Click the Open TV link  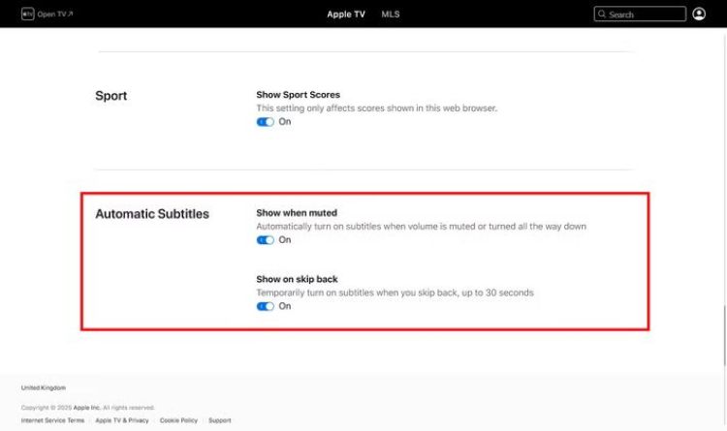coord(54,15)
